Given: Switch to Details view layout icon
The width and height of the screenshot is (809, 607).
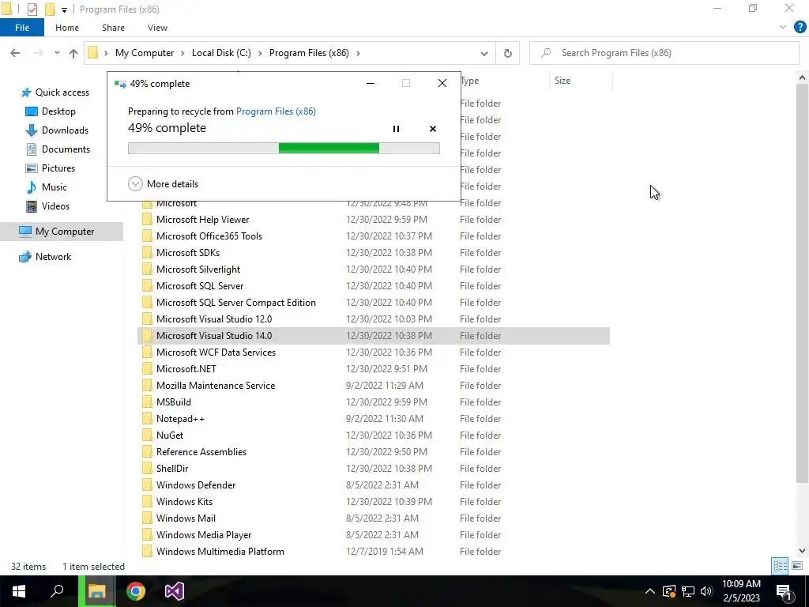Looking at the screenshot, I should click(x=780, y=566).
